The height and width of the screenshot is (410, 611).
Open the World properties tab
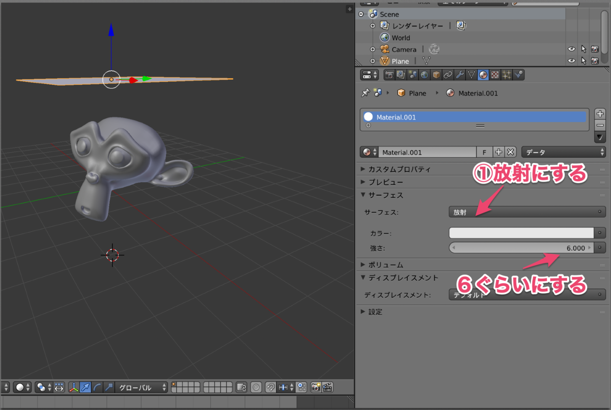424,75
